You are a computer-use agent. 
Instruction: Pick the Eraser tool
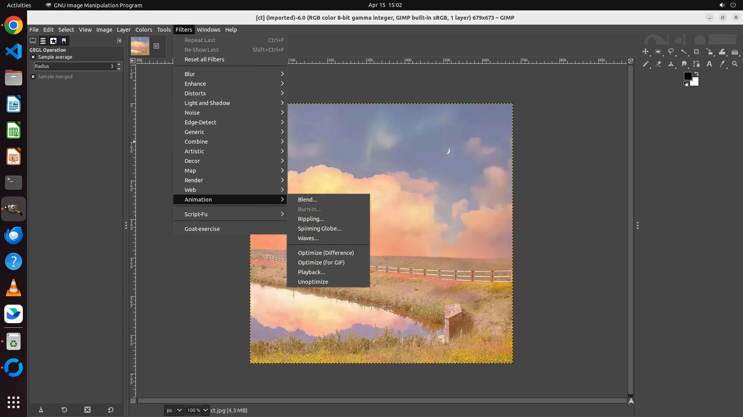658,64
